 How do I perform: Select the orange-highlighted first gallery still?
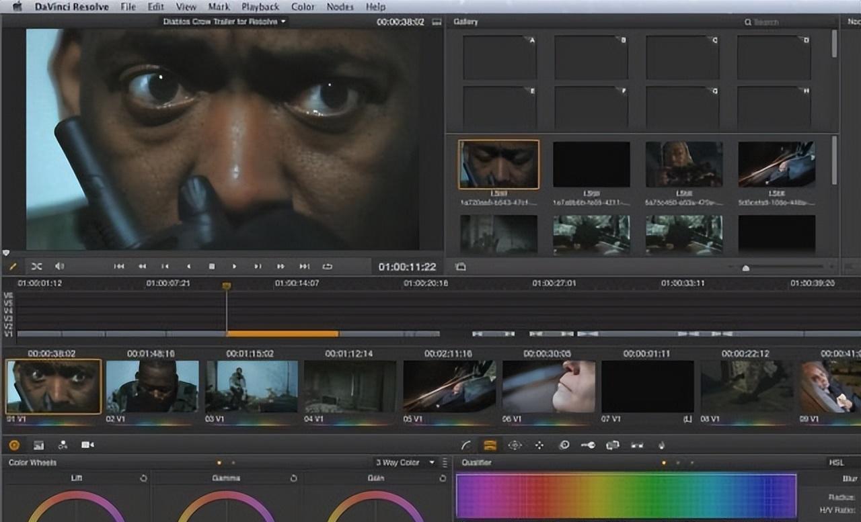[x=498, y=164]
